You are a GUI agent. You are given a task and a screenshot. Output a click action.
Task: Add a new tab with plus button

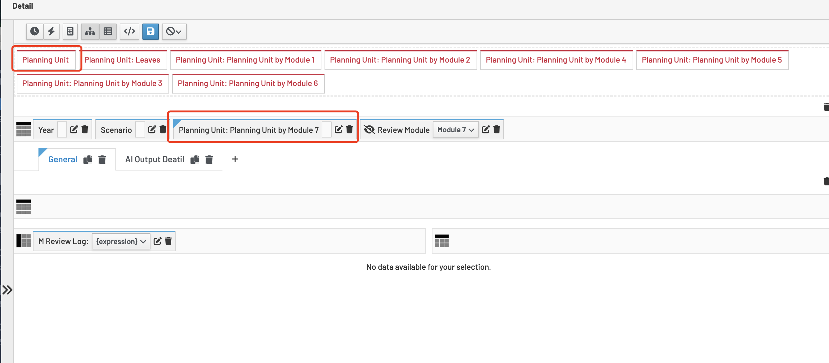235,159
